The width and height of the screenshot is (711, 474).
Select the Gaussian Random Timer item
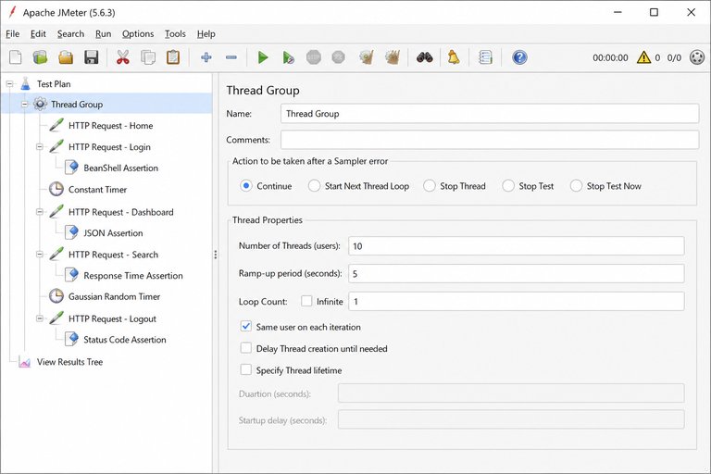pyautogui.click(x=114, y=296)
